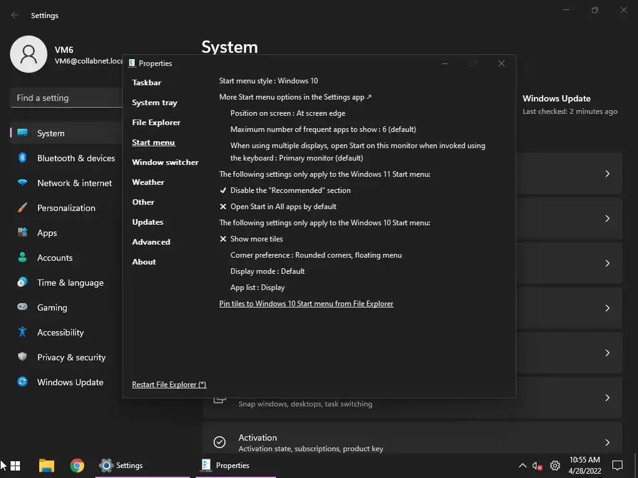Viewport: 638px width, 478px height.
Task: Show hidden tray icons chevron
Action: tap(523, 466)
